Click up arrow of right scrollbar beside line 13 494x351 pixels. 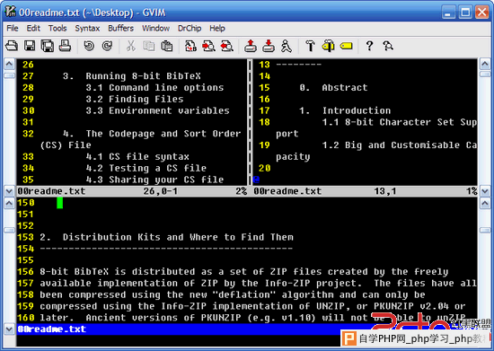(x=485, y=65)
